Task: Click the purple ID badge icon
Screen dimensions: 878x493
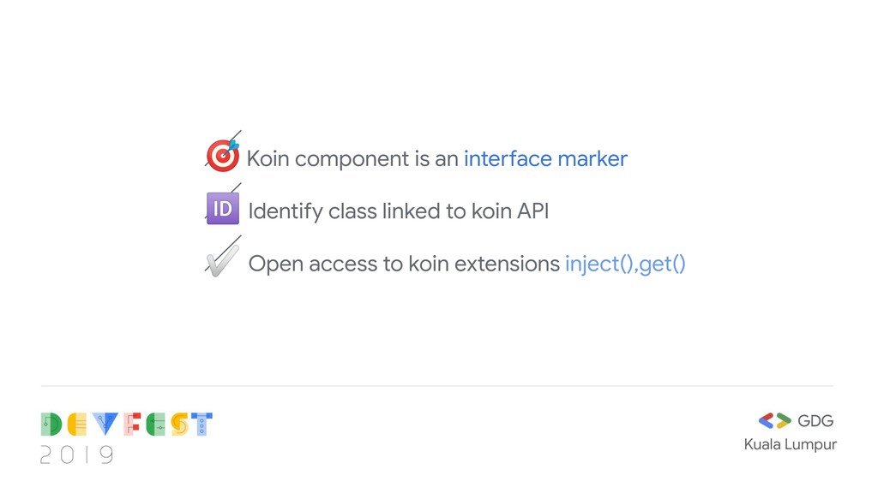Action: point(223,209)
